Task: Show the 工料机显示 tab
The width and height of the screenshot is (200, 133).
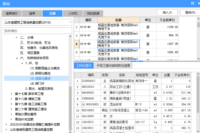Action: click(x=84, y=66)
